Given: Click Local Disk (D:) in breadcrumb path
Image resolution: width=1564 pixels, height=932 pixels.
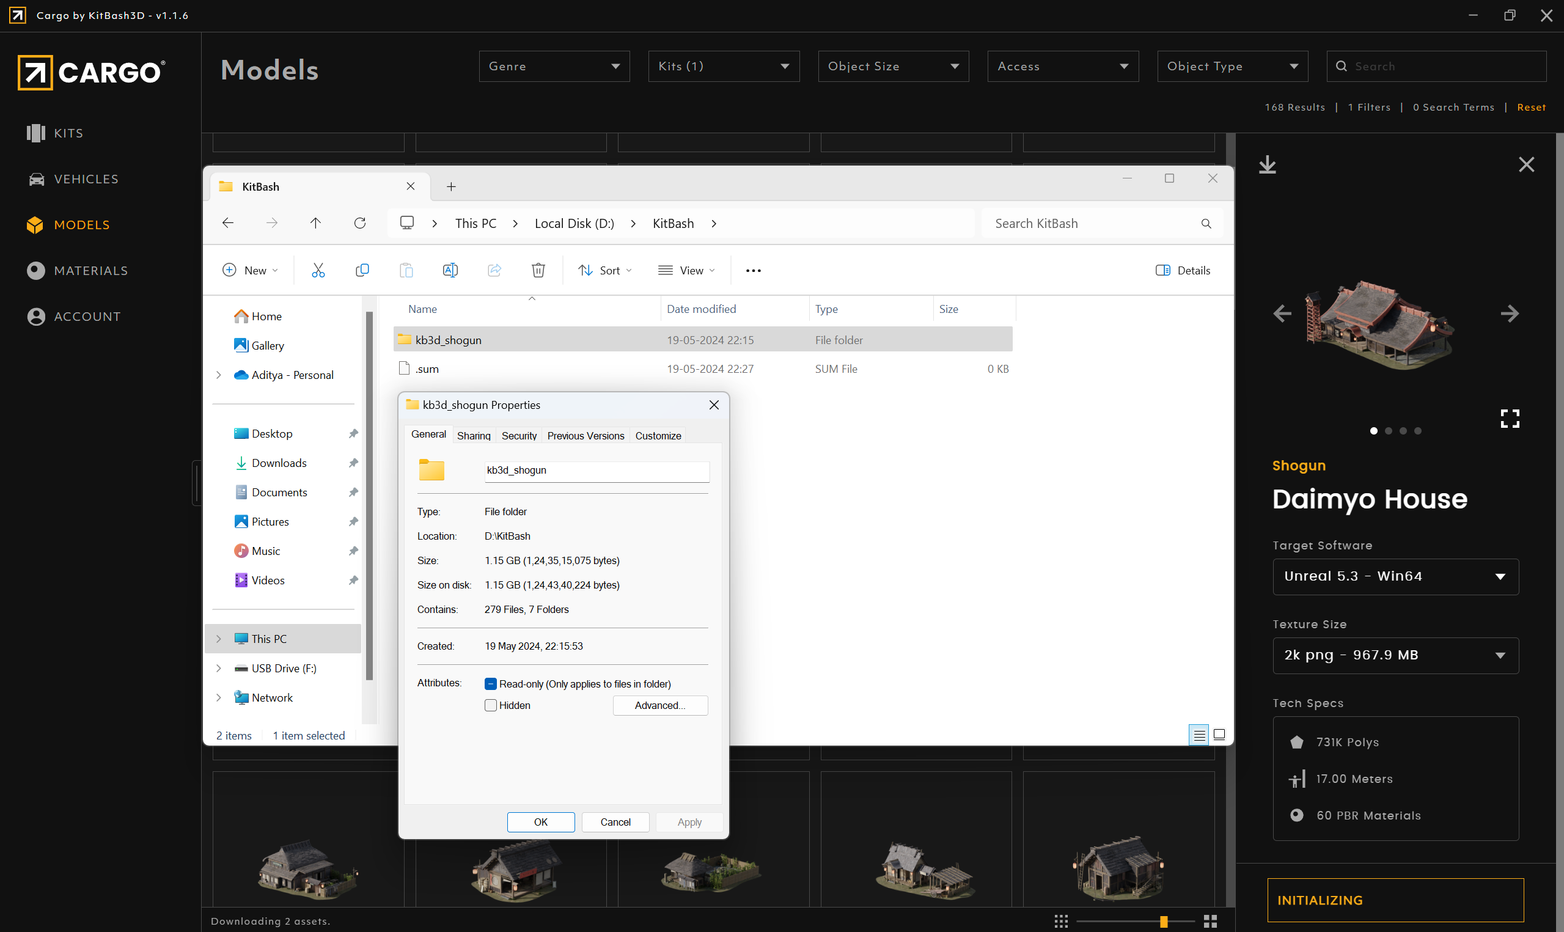Looking at the screenshot, I should pos(574,224).
